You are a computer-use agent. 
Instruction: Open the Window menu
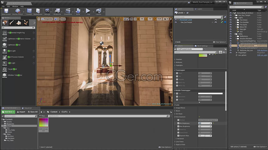pos(15,6)
